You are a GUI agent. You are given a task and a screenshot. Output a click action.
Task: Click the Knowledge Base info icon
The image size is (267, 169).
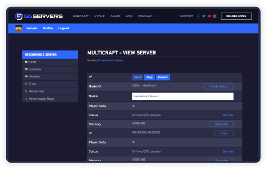point(26,99)
